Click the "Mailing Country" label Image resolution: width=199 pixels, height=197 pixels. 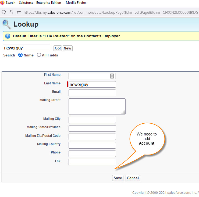point(49,144)
